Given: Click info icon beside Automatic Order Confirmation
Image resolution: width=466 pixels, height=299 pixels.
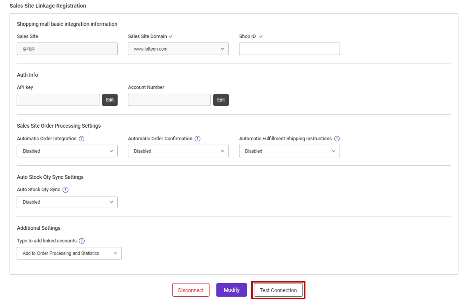Looking at the screenshot, I should point(197,139).
